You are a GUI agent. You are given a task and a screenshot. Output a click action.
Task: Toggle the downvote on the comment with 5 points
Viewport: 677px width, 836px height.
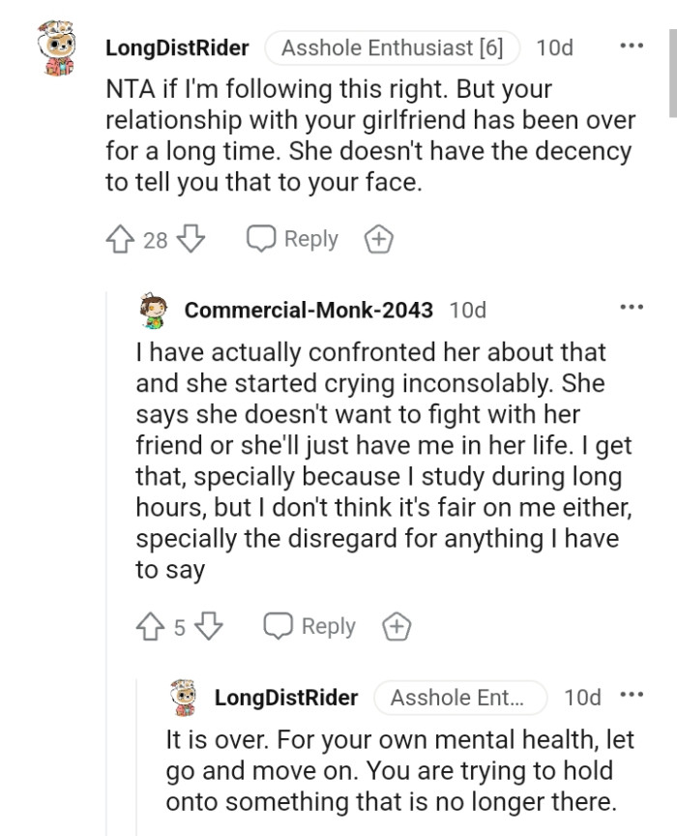pyautogui.click(x=208, y=626)
